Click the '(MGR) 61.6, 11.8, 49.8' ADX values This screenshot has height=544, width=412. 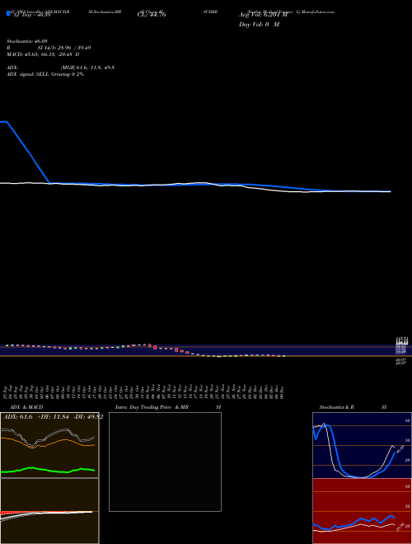[x=87, y=68]
